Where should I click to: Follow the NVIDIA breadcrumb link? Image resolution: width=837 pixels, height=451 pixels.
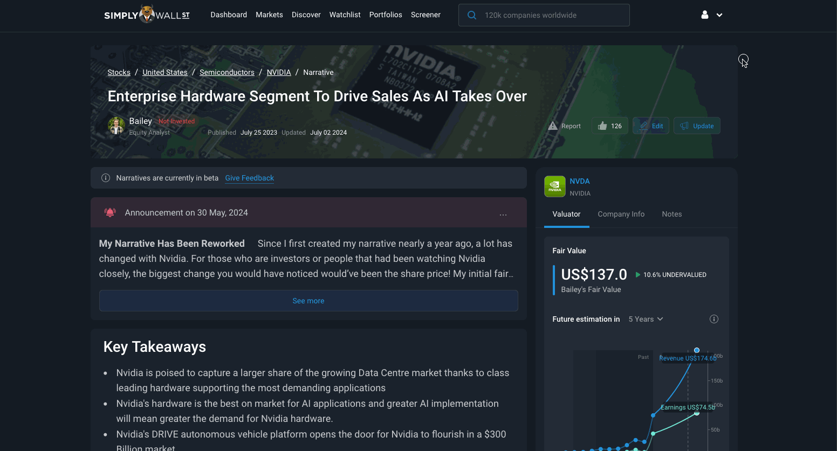pos(279,72)
